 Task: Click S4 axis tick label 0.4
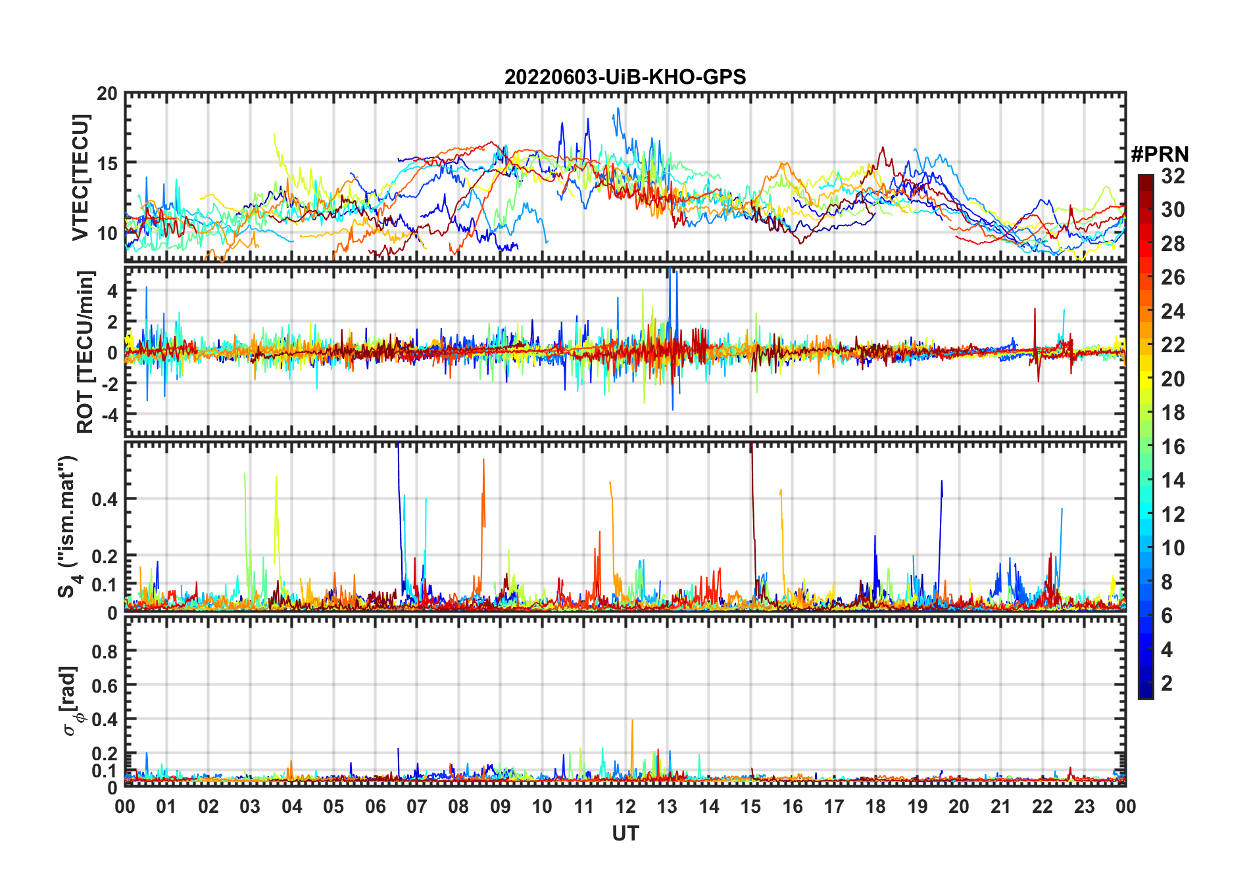coord(105,499)
